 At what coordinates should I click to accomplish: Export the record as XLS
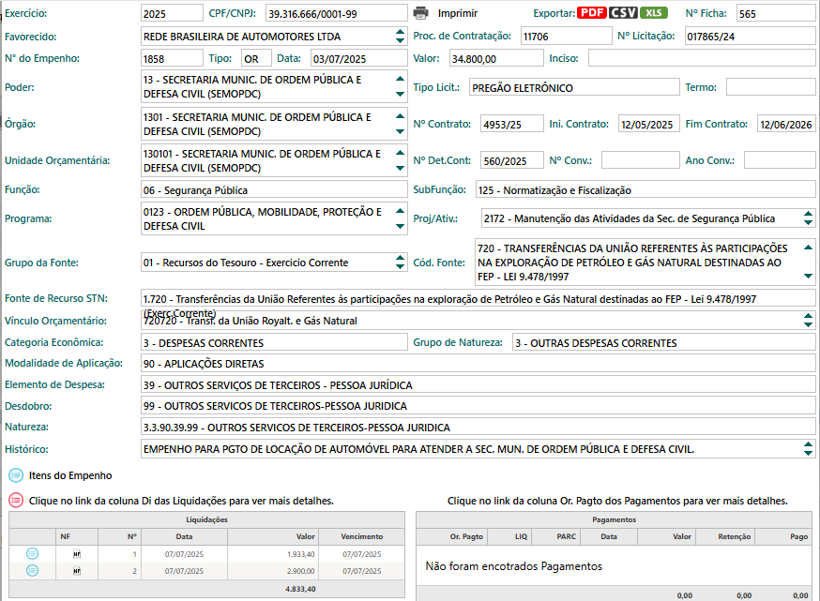pos(654,13)
